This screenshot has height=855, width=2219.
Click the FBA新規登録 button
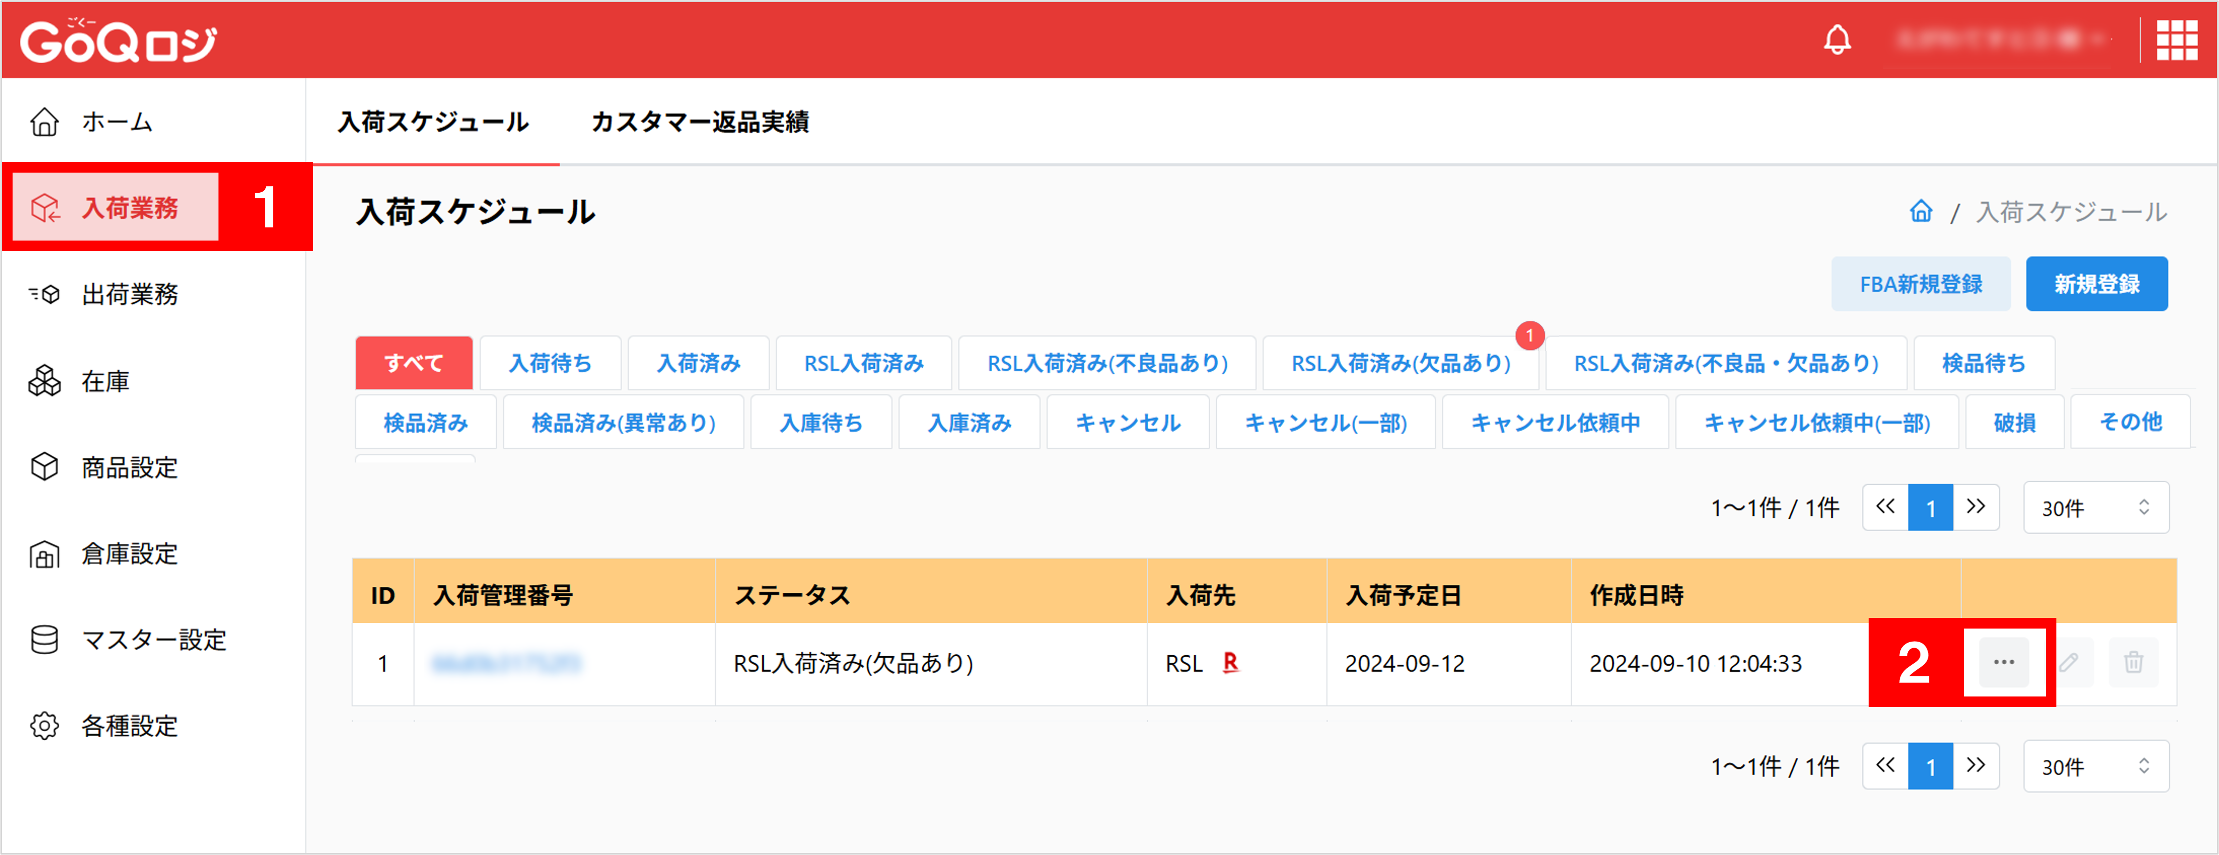click(1920, 284)
